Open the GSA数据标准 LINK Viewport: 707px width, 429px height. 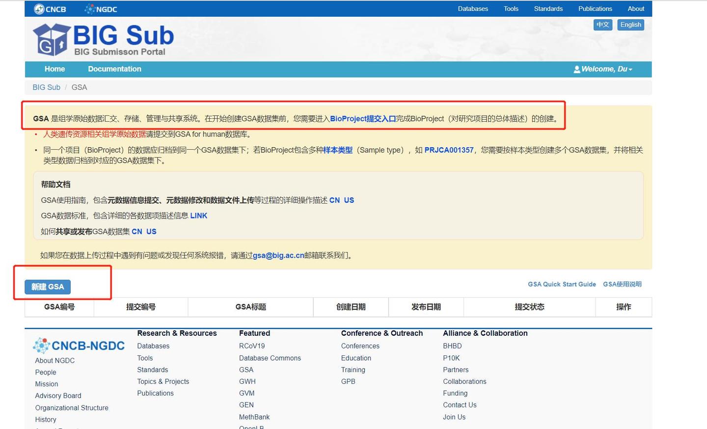pyautogui.click(x=198, y=216)
